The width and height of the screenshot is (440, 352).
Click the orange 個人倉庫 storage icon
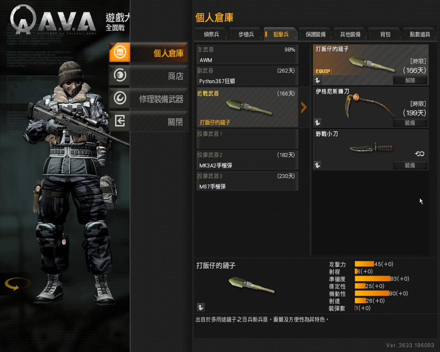pyautogui.click(x=120, y=53)
